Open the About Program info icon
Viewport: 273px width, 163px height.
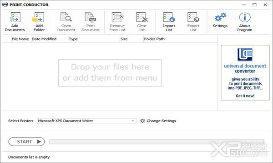point(245,17)
